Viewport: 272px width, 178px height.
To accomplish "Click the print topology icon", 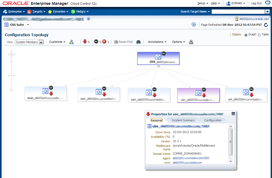I will [191, 42].
